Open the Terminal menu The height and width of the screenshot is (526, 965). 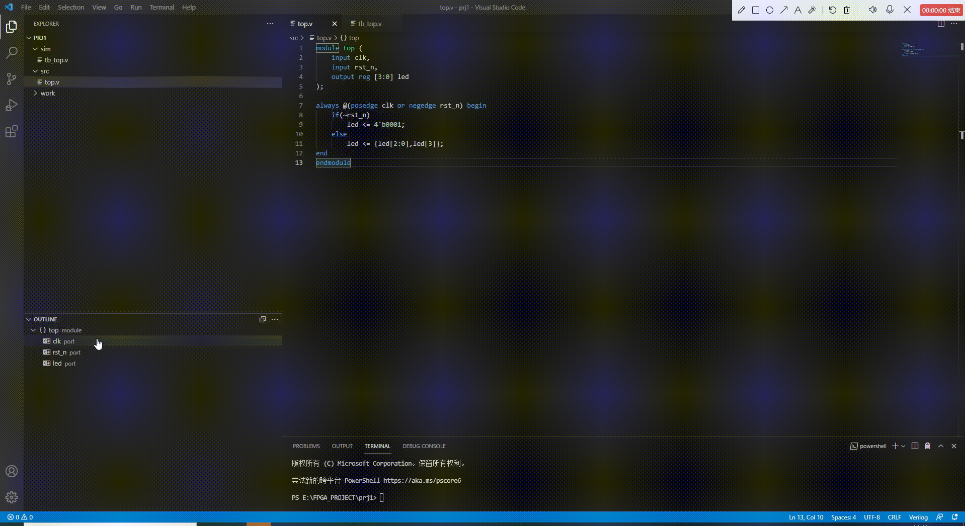pos(162,7)
